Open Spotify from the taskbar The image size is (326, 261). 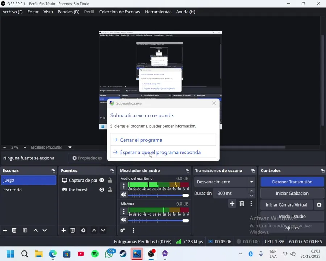point(95,254)
